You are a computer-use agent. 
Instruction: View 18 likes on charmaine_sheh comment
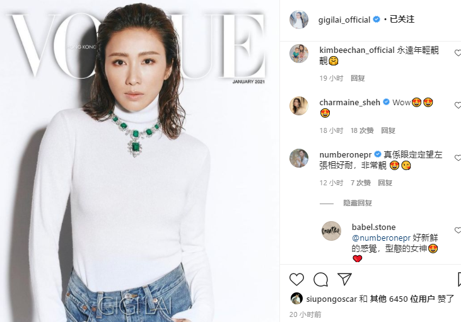(362, 130)
